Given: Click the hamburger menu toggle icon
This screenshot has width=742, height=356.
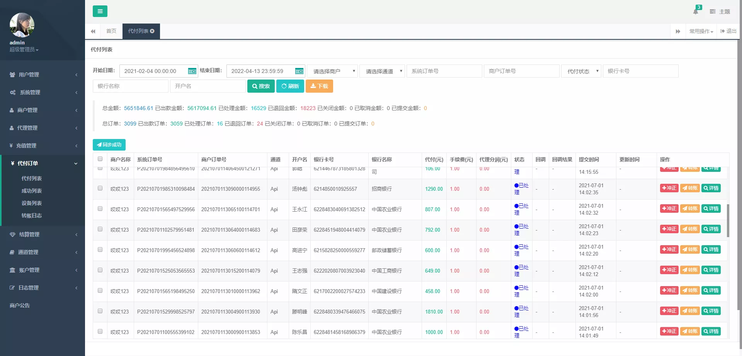Looking at the screenshot, I should coord(100,11).
